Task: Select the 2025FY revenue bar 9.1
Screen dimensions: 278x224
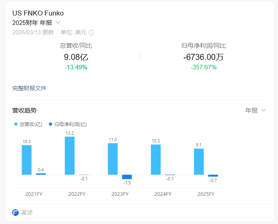Action: 199,162
